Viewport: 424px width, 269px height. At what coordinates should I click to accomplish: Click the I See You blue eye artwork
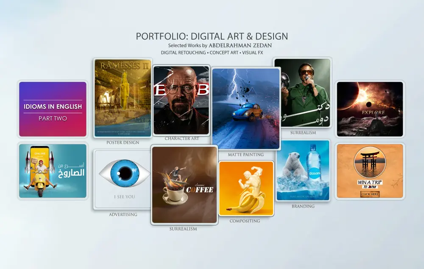pyautogui.click(x=123, y=179)
